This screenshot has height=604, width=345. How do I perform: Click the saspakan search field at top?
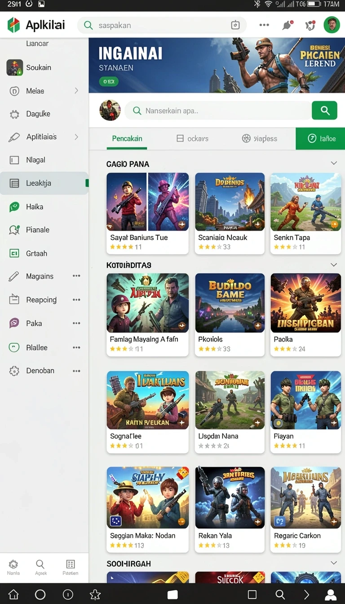(x=162, y=25)
